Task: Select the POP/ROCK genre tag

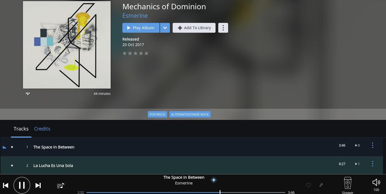Action: point(157,114)
